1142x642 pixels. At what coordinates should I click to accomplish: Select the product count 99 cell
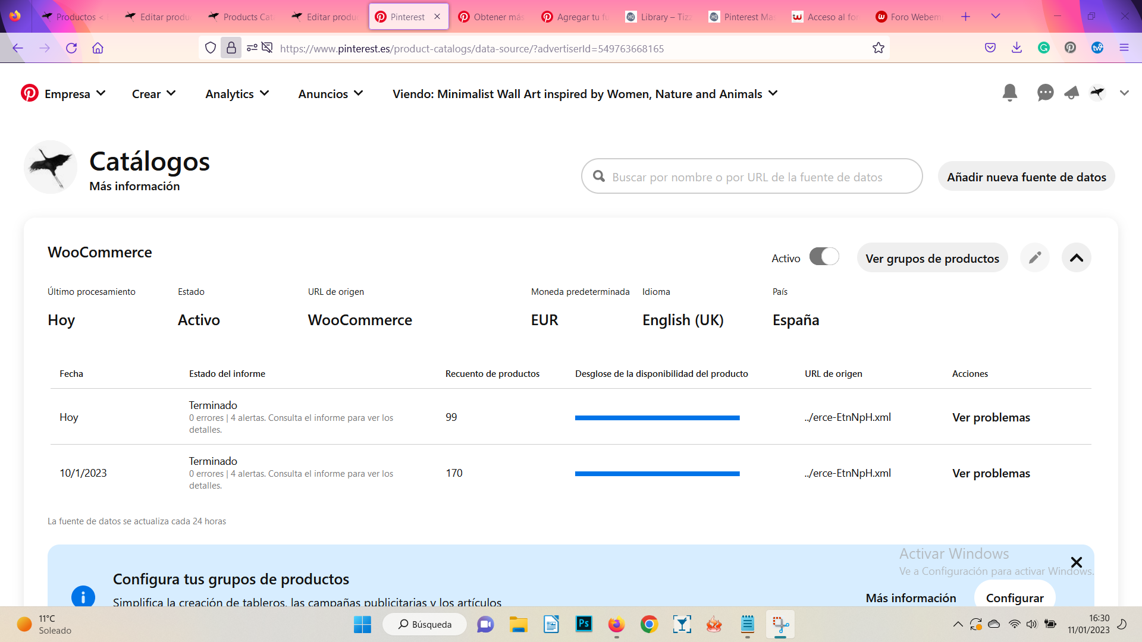click(451, 417)
